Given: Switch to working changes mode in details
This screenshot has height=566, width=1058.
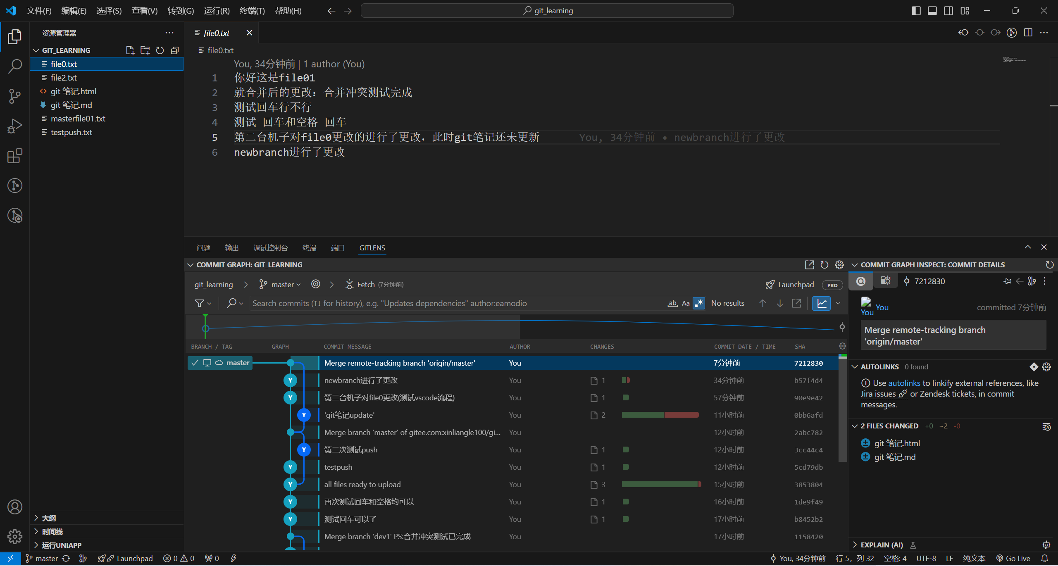Looking at the screenshot, I should point(885,281).
